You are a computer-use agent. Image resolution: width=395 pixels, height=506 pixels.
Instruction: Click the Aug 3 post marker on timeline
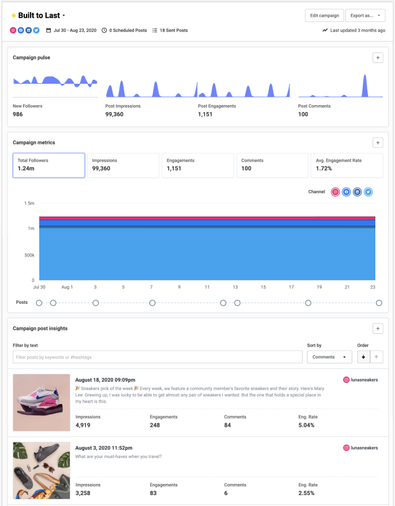pos(96,303)
